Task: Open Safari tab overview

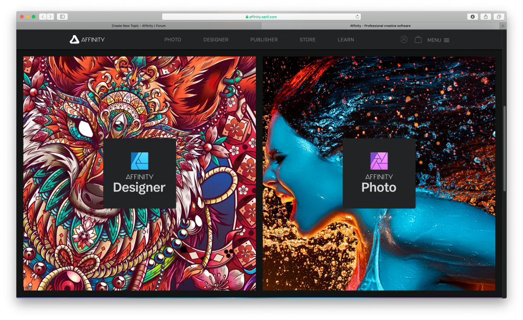Action: click(x=499, y=16)
